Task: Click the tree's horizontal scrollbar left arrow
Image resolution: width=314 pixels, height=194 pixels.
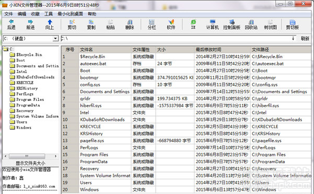Action: click(5, 156)
